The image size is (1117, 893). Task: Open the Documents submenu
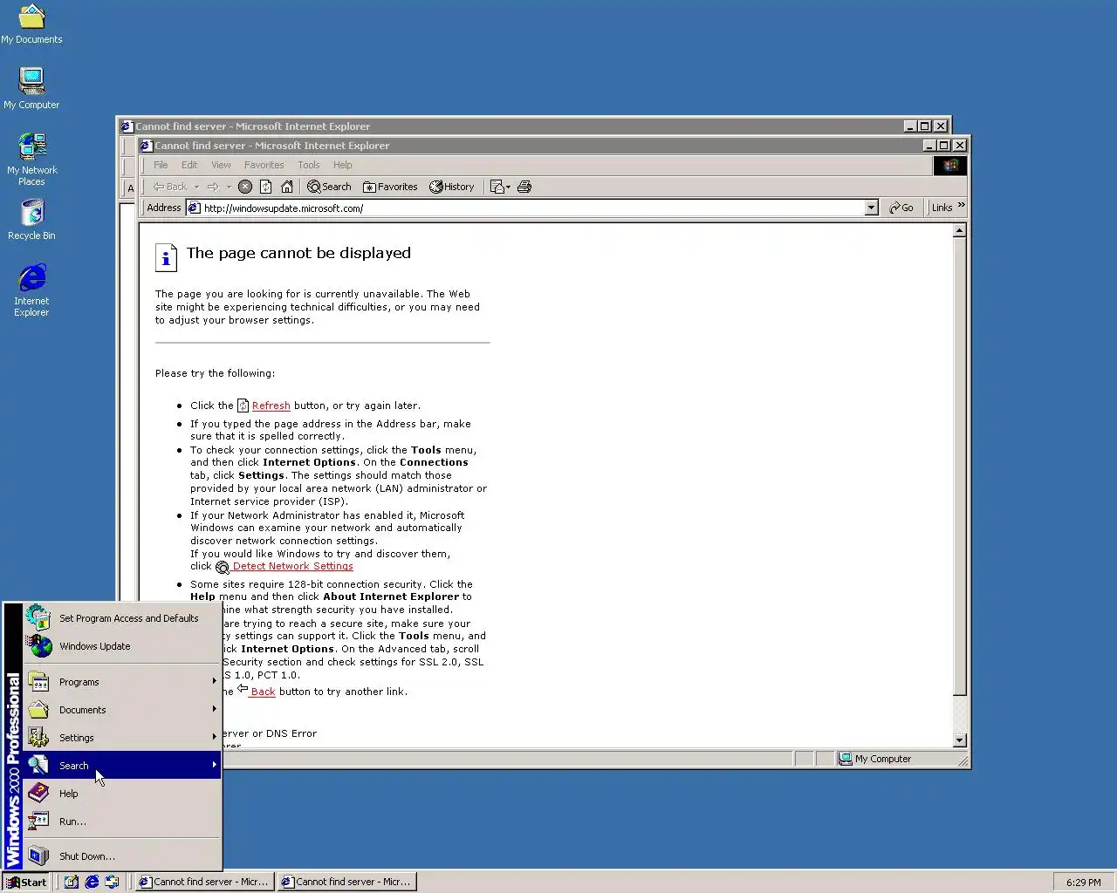click(x=122, y=710)
